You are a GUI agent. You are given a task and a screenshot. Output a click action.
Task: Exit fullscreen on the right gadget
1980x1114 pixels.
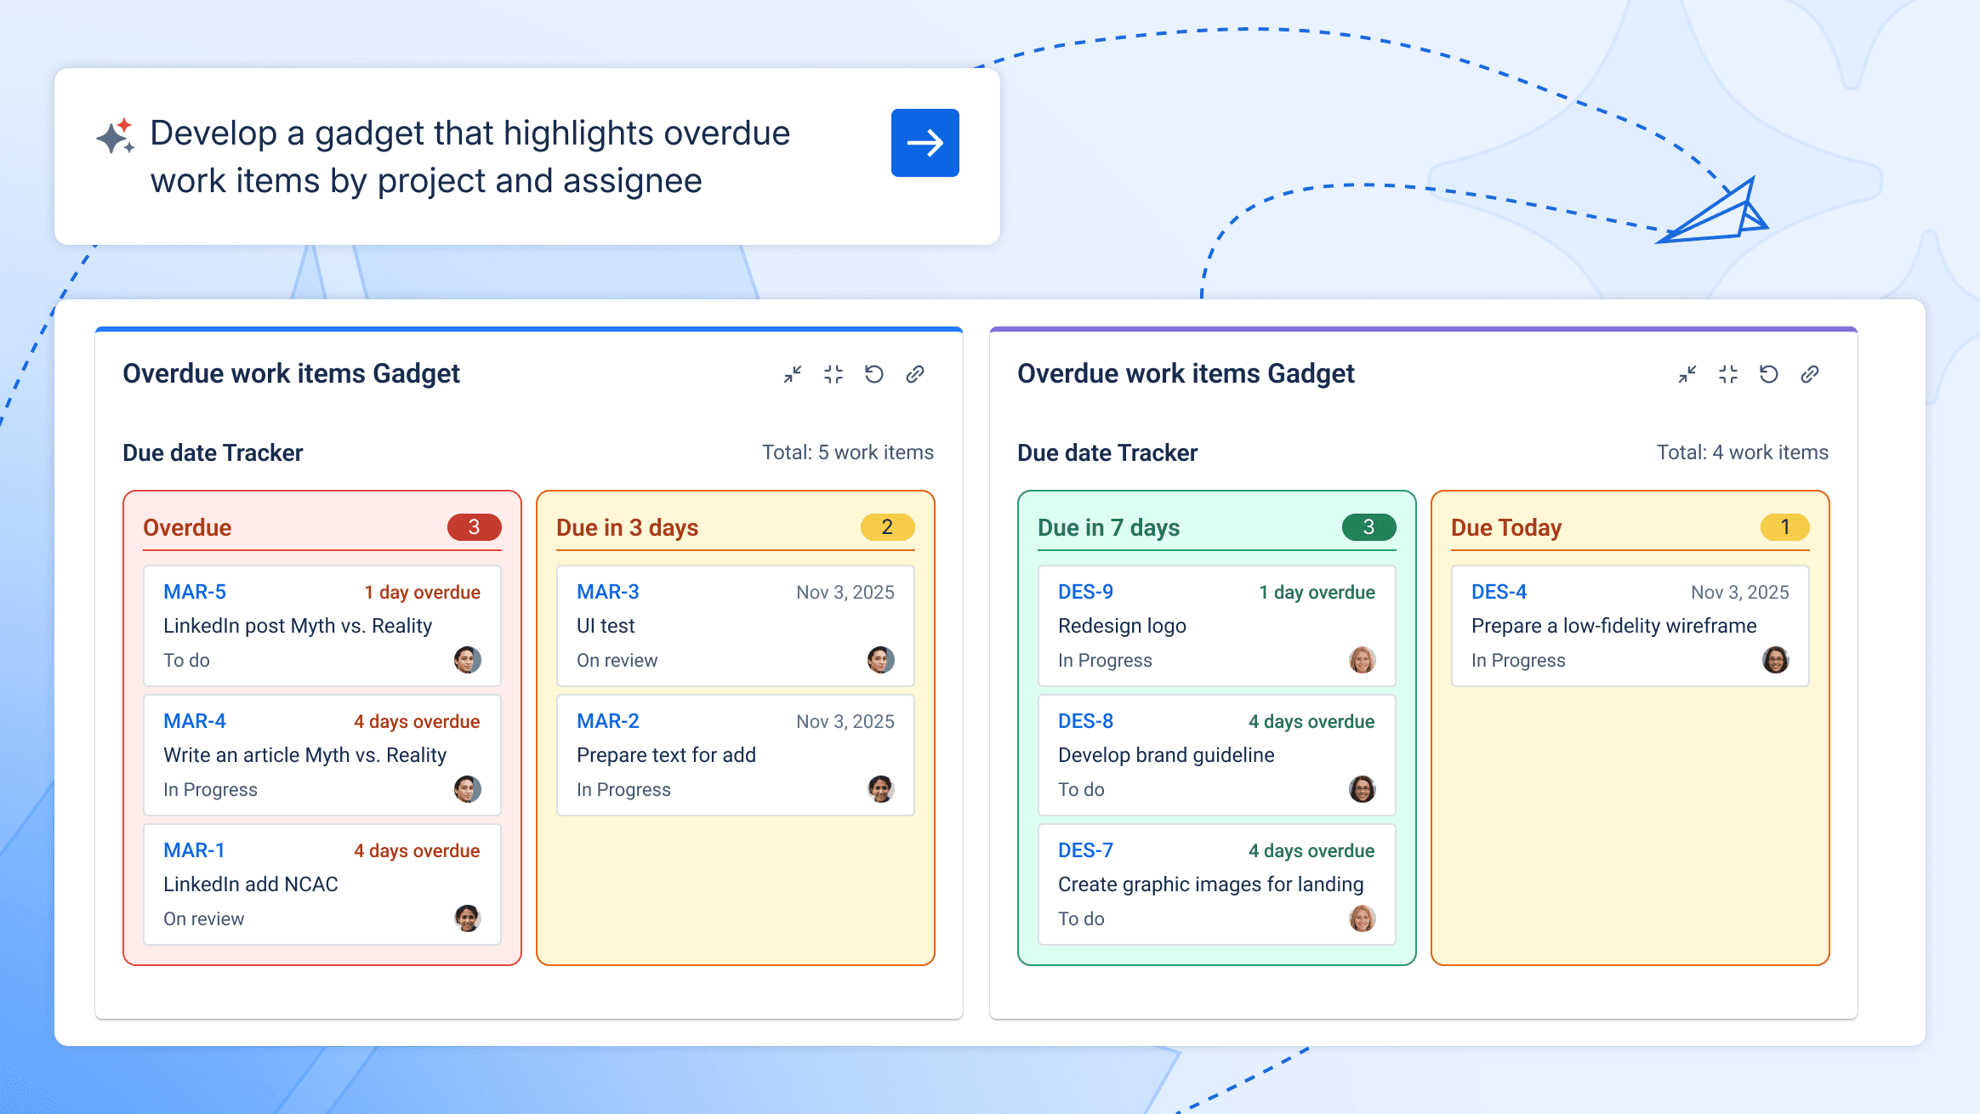[1727, 374]
